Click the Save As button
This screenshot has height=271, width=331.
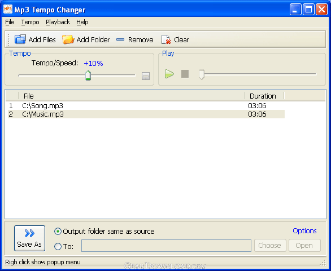tap(29, 238)
